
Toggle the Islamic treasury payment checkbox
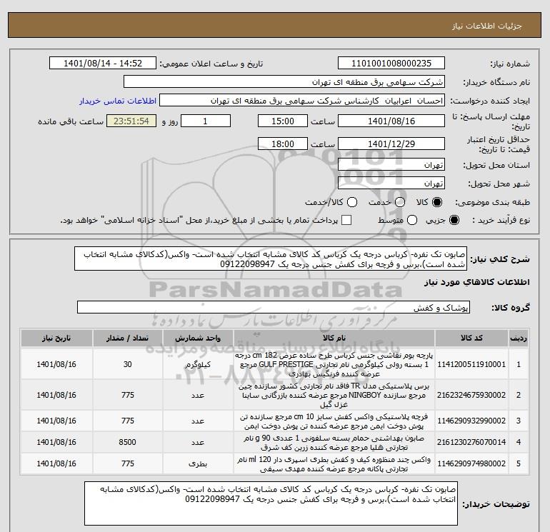pyautogui.click(x=346, y=220)
